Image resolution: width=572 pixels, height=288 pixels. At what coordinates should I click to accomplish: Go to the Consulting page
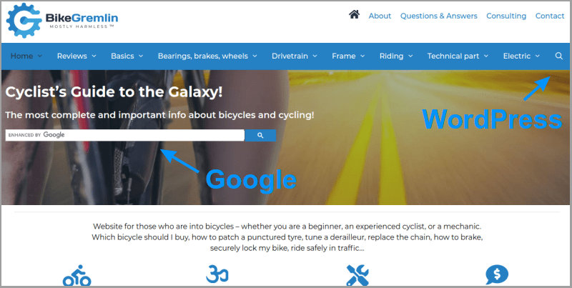(506, 16)
